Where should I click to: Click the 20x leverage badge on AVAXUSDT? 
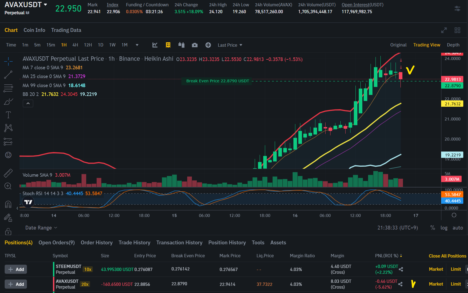coord(85,284)
